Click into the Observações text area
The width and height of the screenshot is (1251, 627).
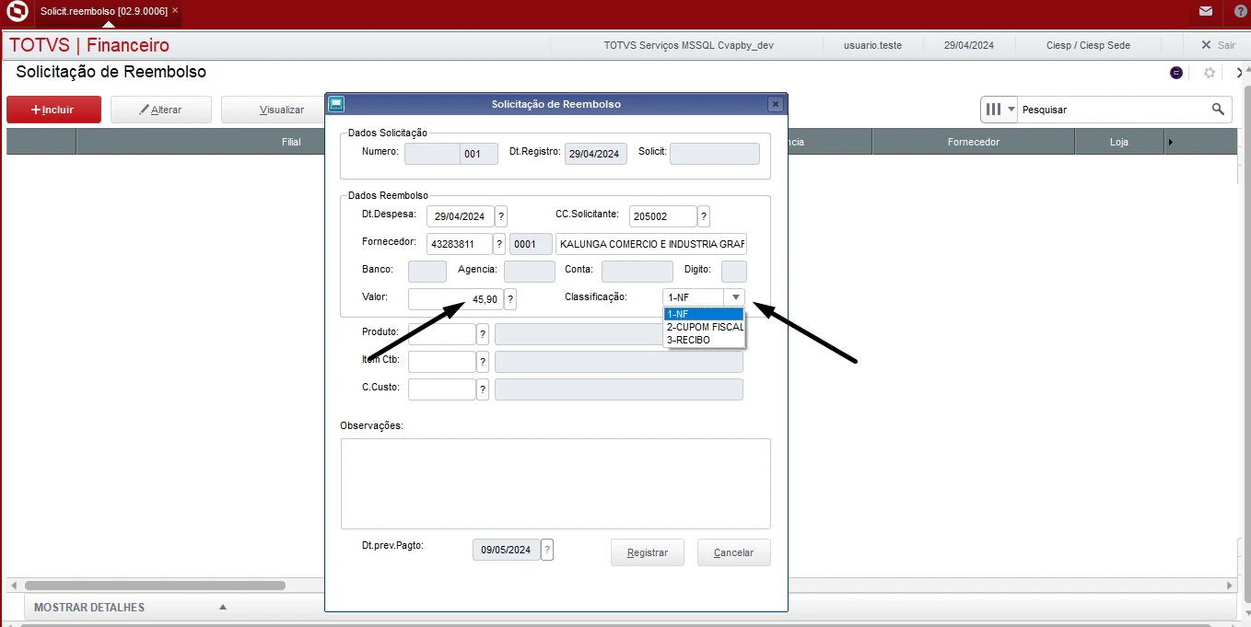(555, 483)
